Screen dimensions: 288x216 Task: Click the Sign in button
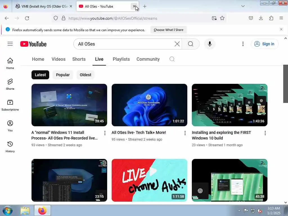tap(264, 44)
